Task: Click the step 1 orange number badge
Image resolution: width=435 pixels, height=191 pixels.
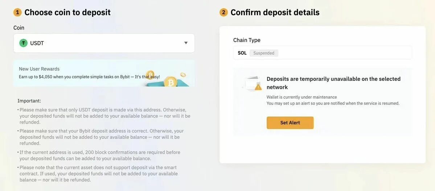Action: [17, 12]
